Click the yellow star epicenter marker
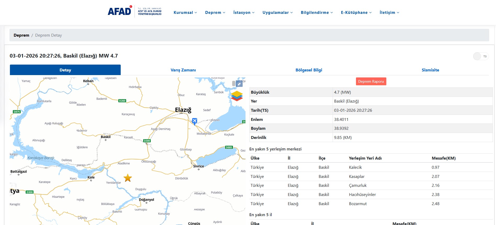The width and height of the screenshot is (496, 225). click(128, 178)
